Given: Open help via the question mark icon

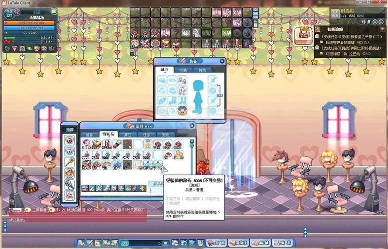Looking at the screenshot, I should pos(192,244).
